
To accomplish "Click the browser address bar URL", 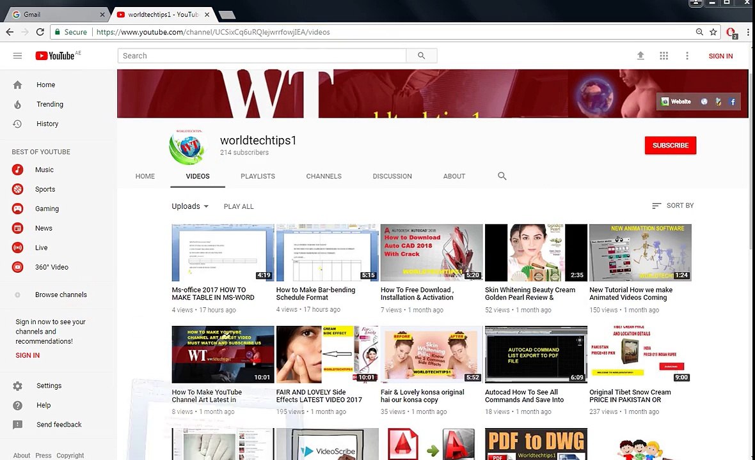I will coord(213,32).
